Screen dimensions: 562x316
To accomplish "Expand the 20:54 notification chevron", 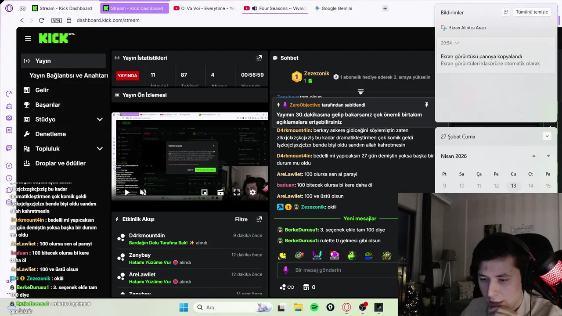I will pyautogui.click(x=457, y=43).
